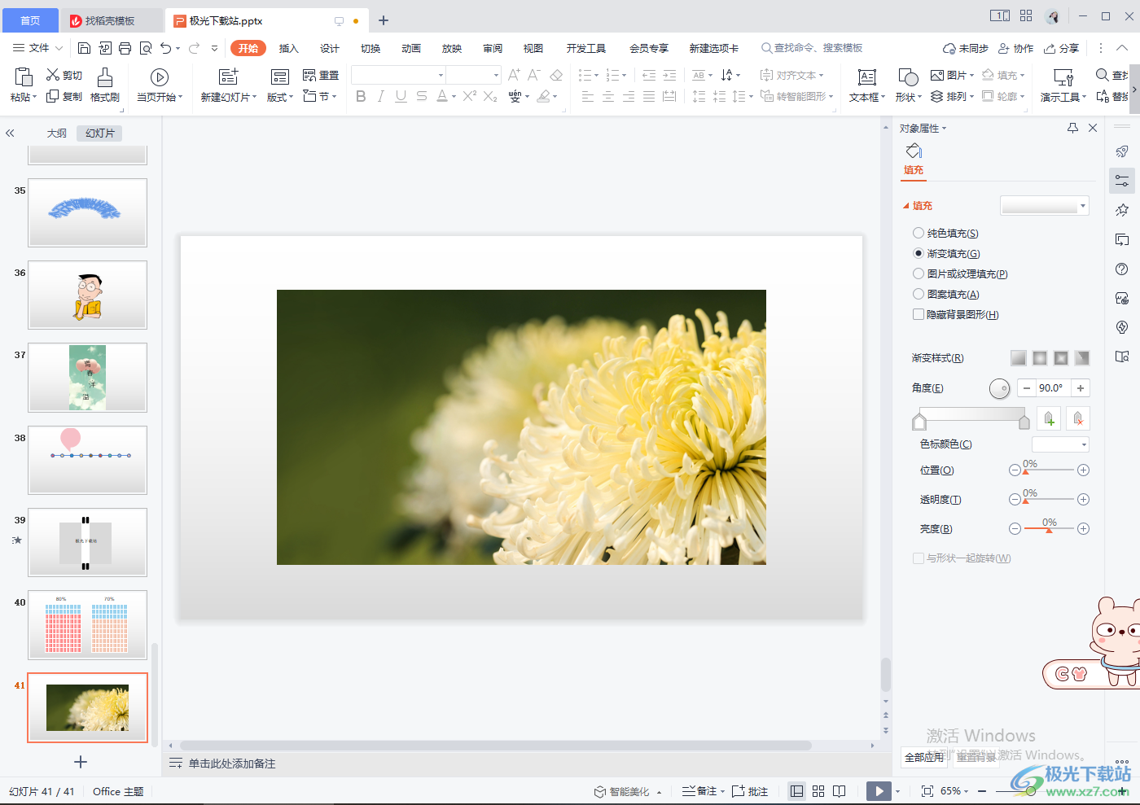Collapse the slide thumbnail panel
The height and width of the screenshot is (805, 1140).
click(x=10, y=133)
